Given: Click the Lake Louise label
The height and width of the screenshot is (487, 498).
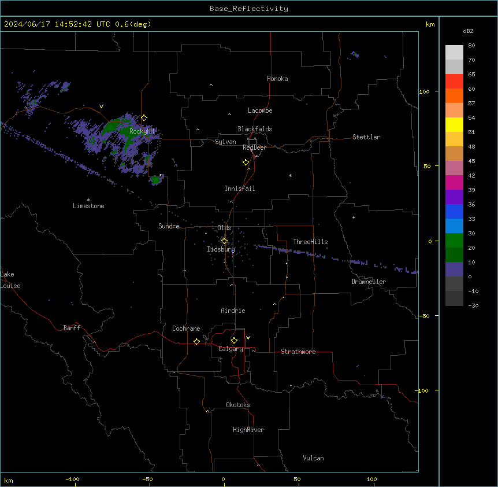Looking at the screenshot, I should [x=10, y=280].
